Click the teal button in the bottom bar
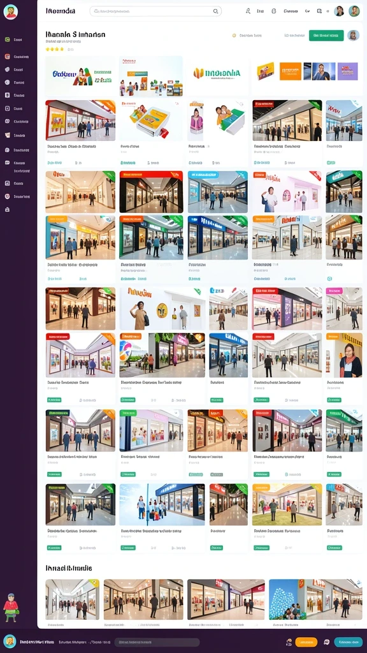 point(349,642)
